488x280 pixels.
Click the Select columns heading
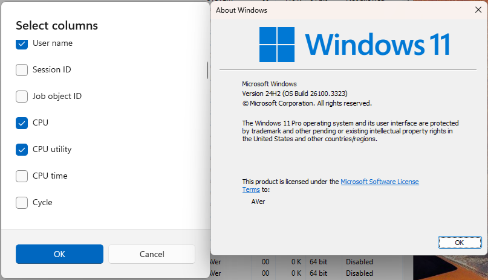coord(57,25)
